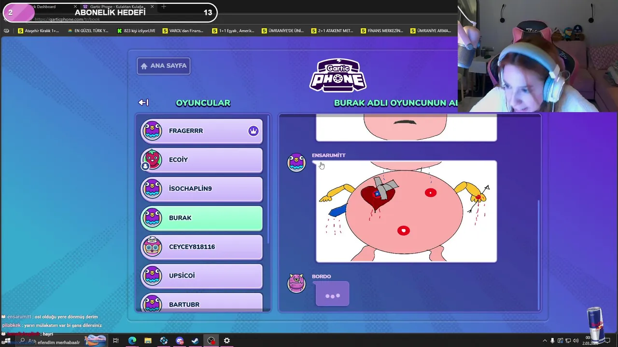Select player CEYCEY818116 in the list
Image resolution: width=618 pixels, height=347 pixels.
coord(202,247)
